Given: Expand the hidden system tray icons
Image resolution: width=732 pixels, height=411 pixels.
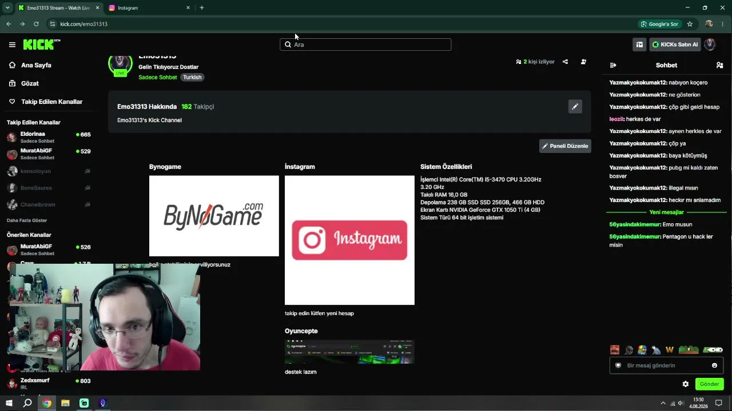Looking at the screenshot, I should pos(663,403).
